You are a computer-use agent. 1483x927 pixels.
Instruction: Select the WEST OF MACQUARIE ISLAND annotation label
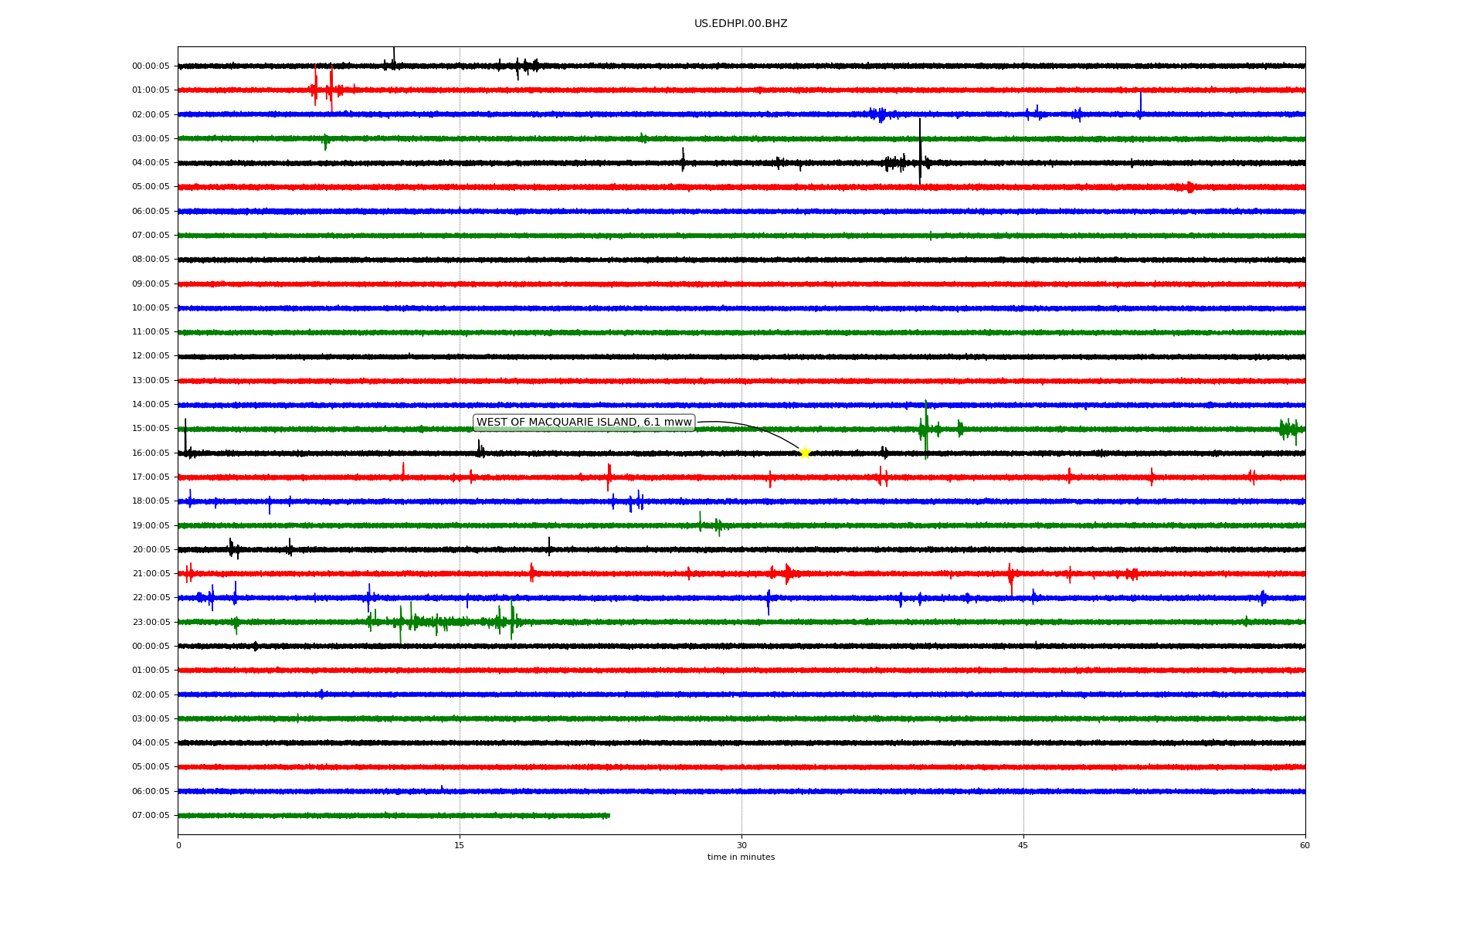(x=584, y=423)
